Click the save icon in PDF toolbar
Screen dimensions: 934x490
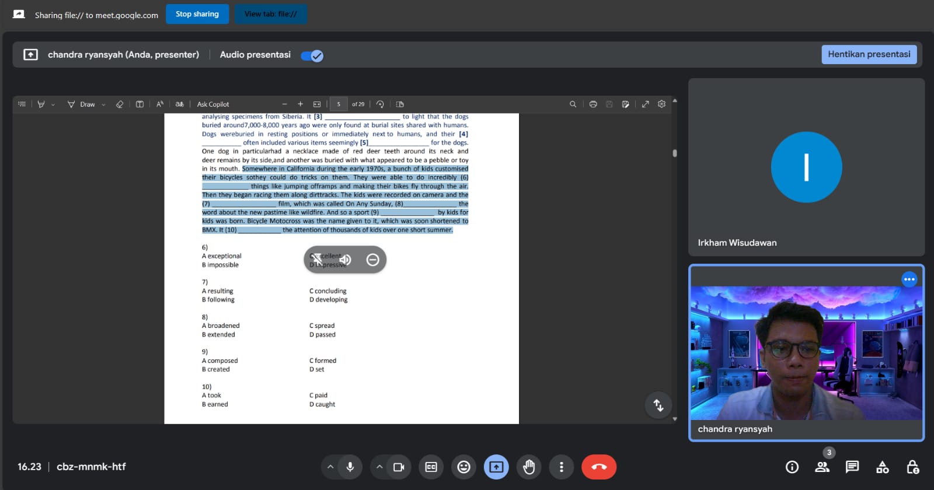(x=609, y=104)
